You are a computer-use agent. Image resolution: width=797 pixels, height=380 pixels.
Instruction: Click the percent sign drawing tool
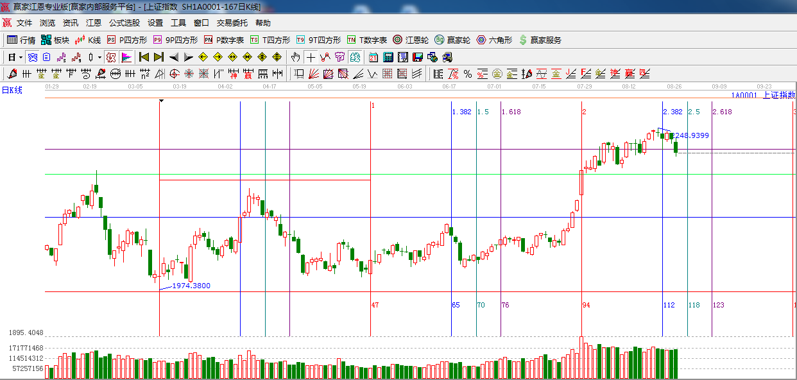468,74
